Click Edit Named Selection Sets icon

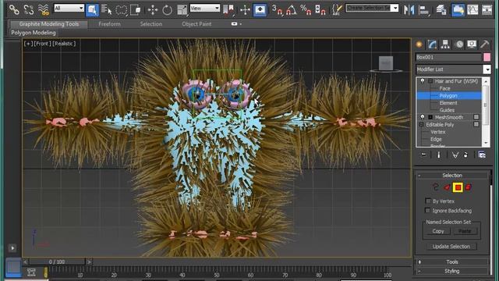[336, 10]
